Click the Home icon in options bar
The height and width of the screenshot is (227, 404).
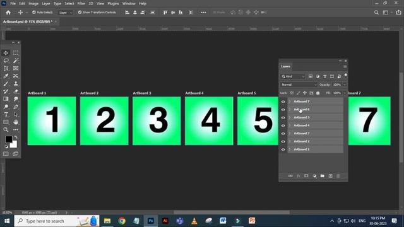[x=8, y=13]
